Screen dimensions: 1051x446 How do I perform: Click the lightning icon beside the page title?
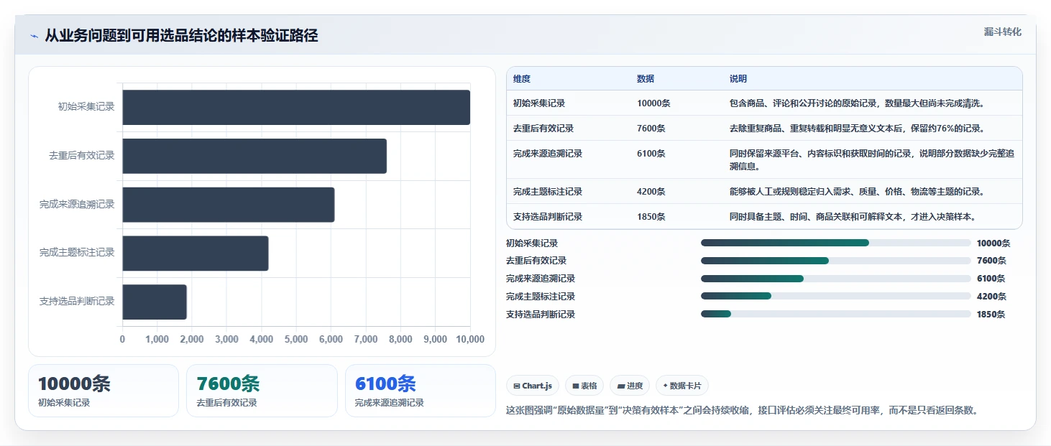[x=34, y=36]
